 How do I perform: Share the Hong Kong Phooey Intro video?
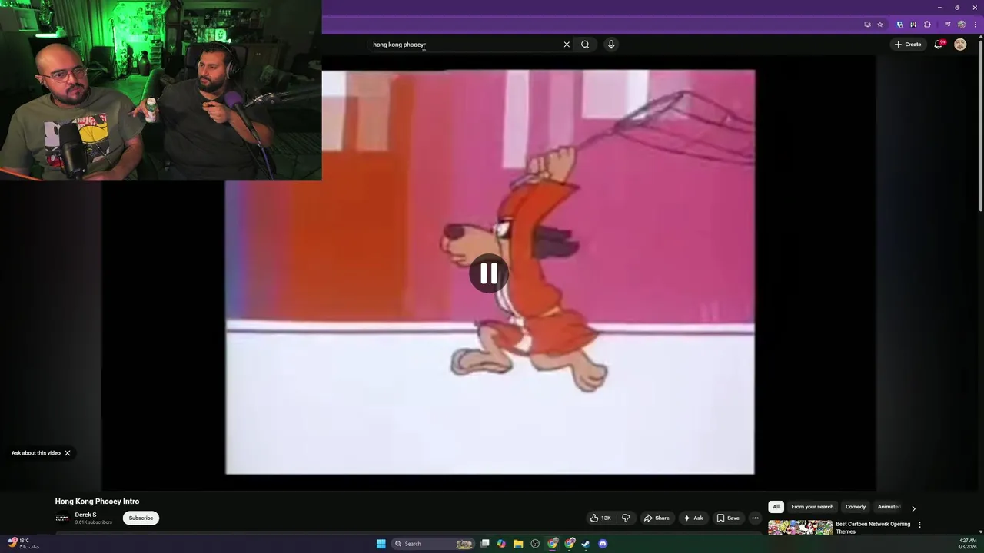click(657, 518)
